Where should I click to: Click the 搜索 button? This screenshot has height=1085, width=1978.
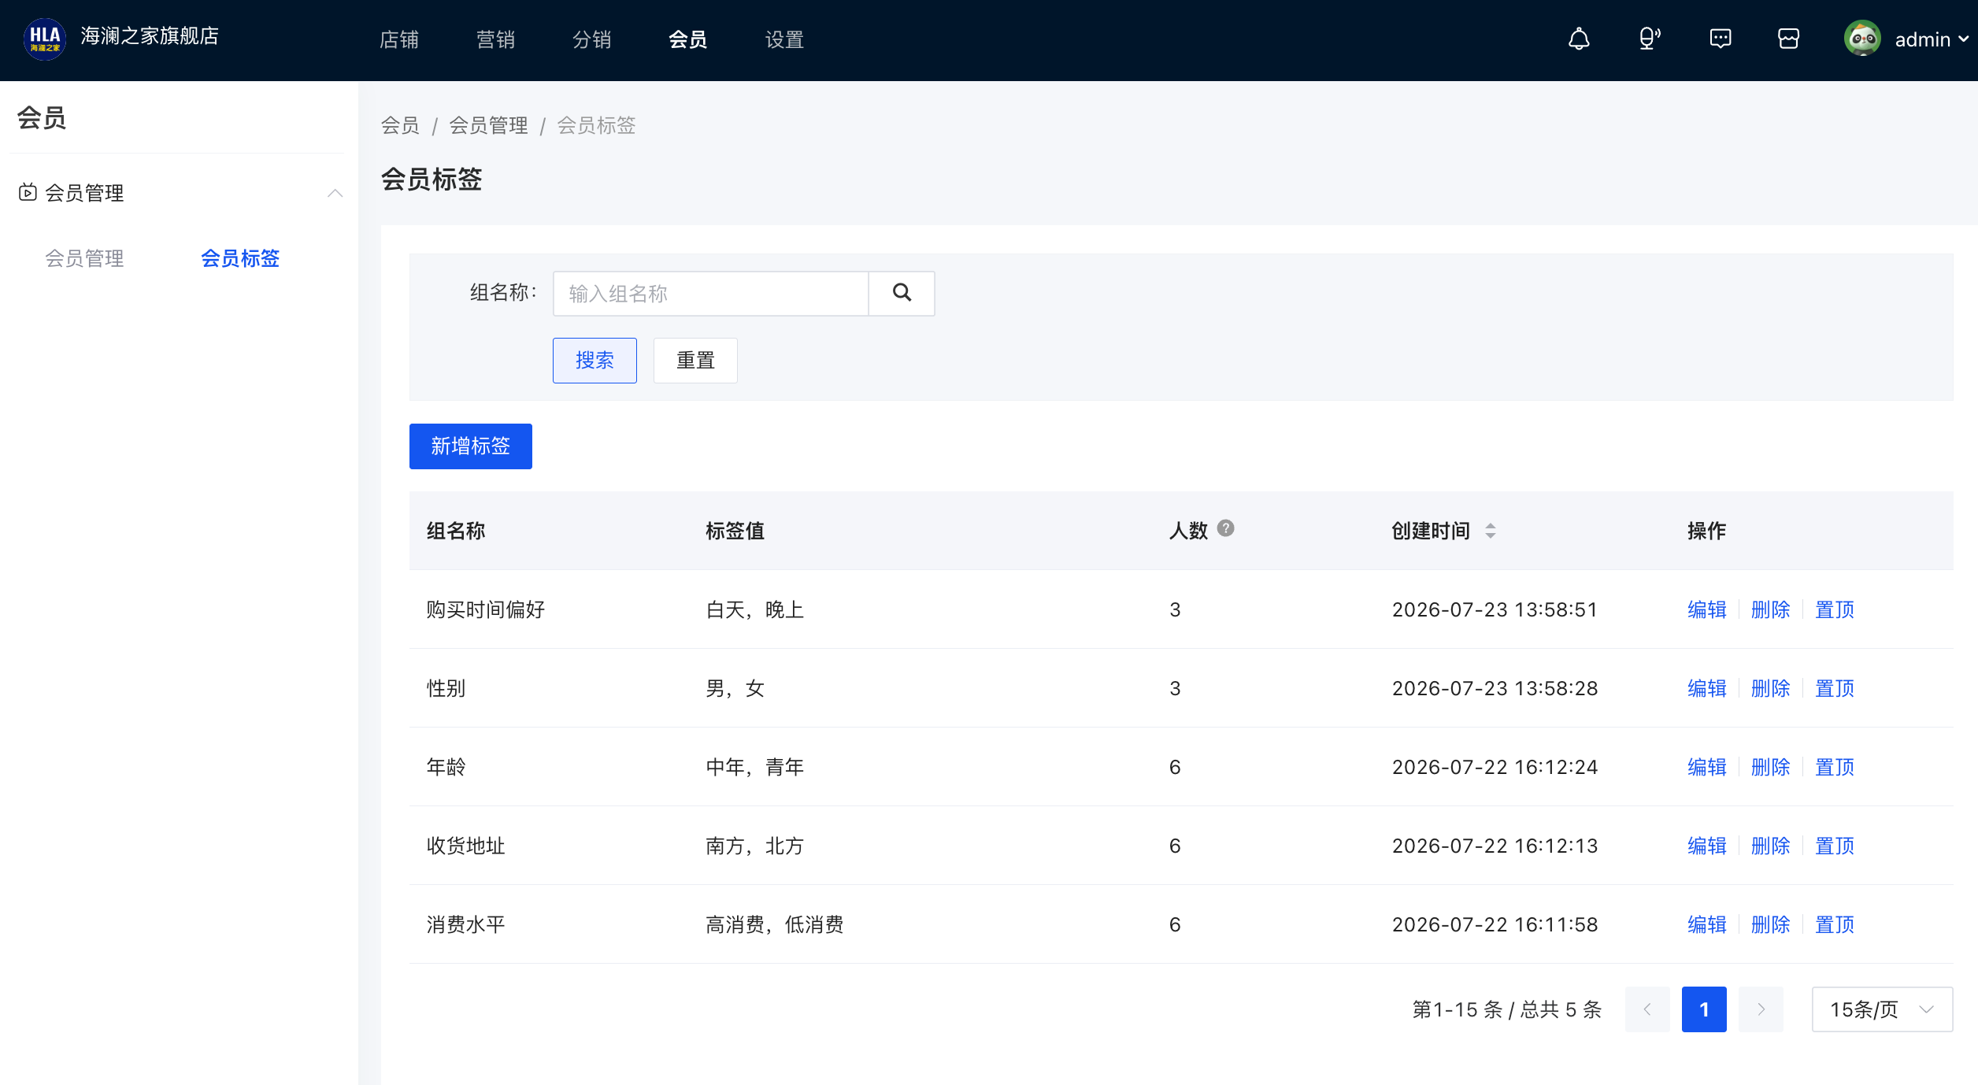click(595, 361)
